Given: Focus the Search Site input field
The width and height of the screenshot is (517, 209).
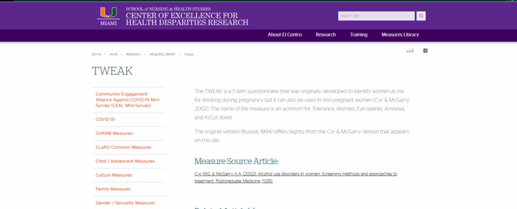Looking at the screenshot, I should (x=376, y=16).
